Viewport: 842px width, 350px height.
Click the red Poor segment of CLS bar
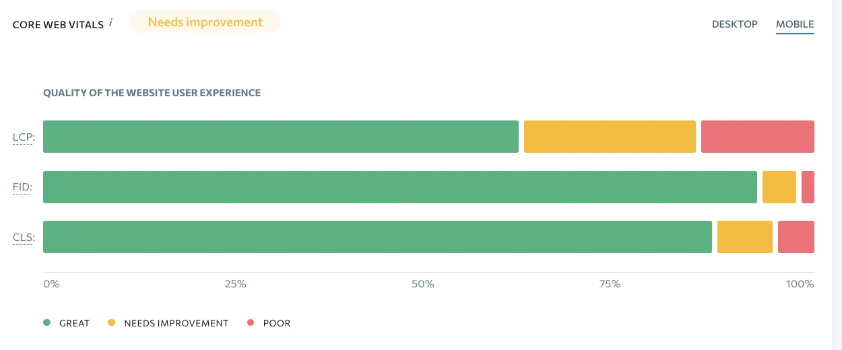[796, 237]
